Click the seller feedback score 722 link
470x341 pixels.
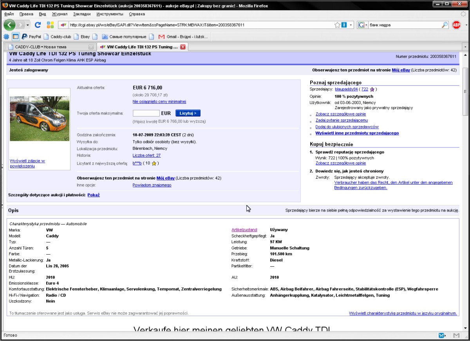point(365,89)
